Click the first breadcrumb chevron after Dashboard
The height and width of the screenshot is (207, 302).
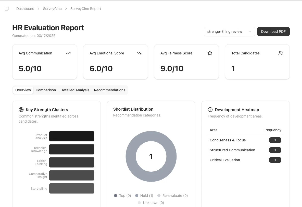39,9
